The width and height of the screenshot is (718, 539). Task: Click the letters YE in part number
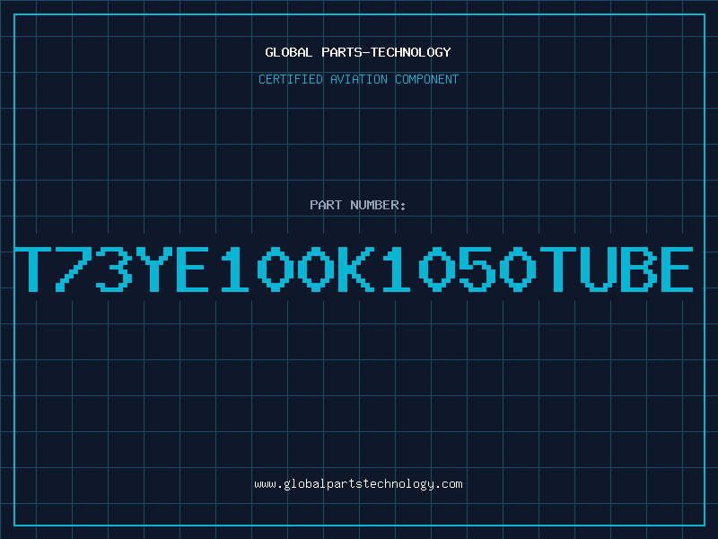tap(172, 269)
